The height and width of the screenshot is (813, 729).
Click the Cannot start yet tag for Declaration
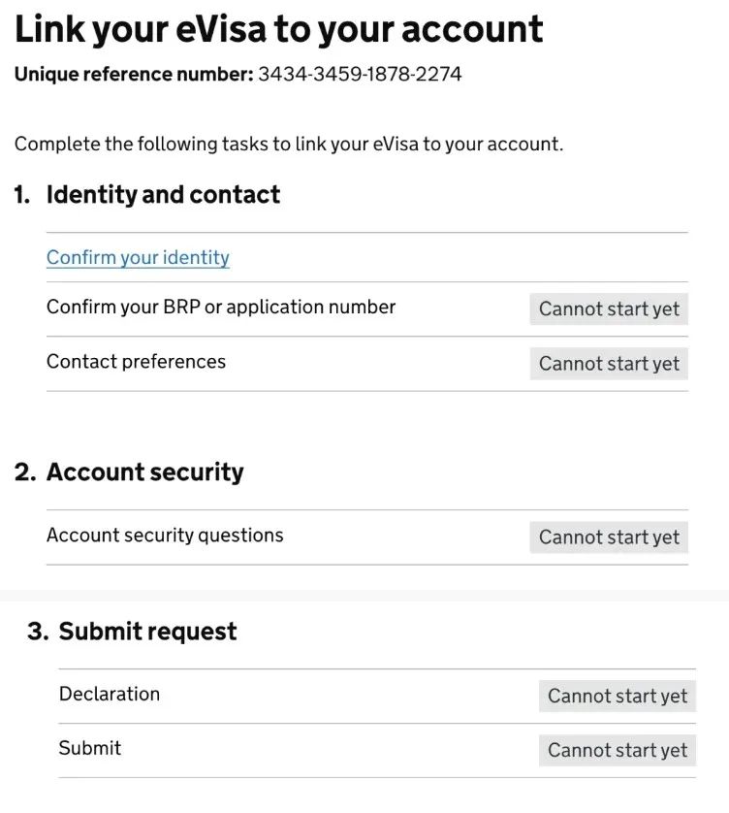(618, 696)
